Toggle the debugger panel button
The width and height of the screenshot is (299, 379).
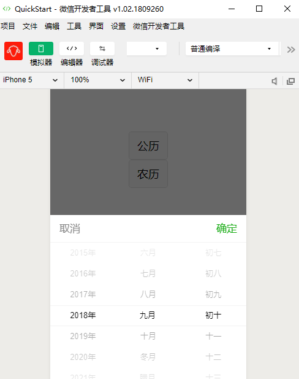102,49
